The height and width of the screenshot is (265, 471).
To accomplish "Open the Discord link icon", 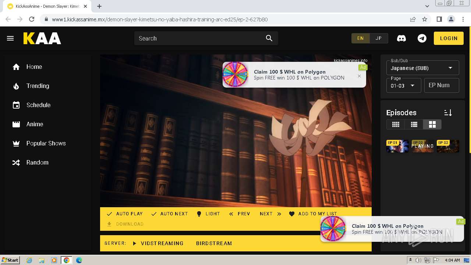I will (401, 38).
